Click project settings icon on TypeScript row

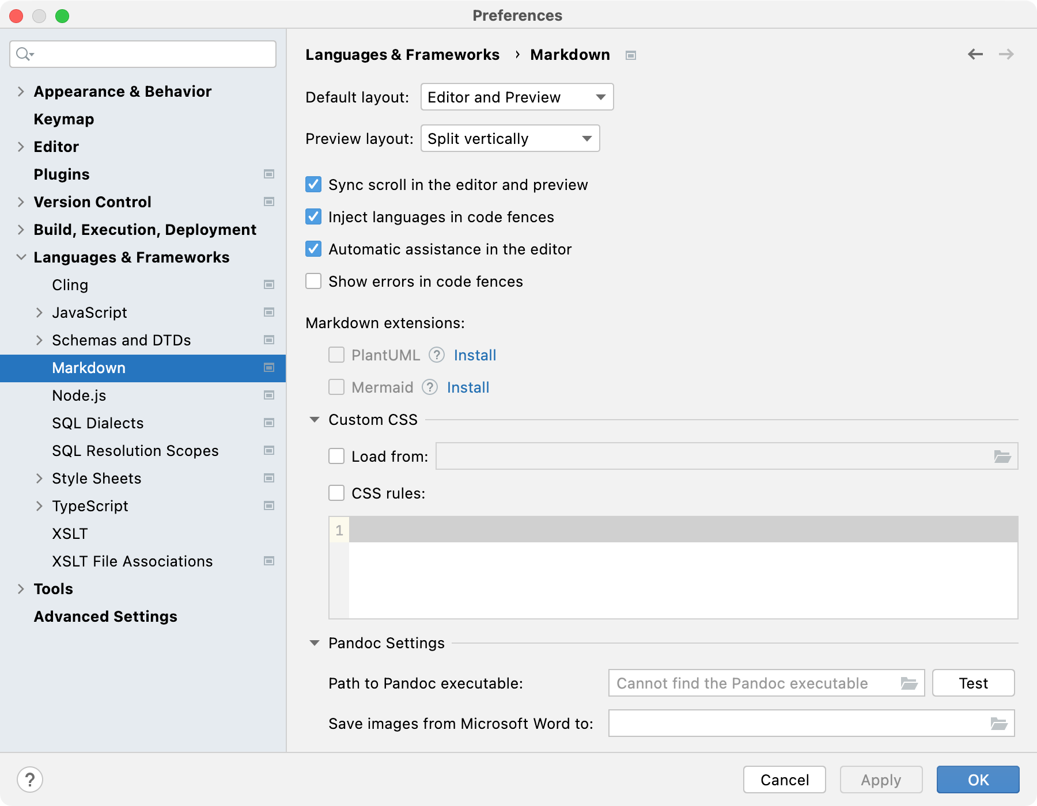click(269, 505)
